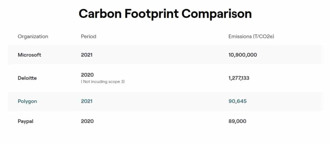Screen dimensions: 329x143
Task: Select the Period column header
Action: click(x=89, y=37)
